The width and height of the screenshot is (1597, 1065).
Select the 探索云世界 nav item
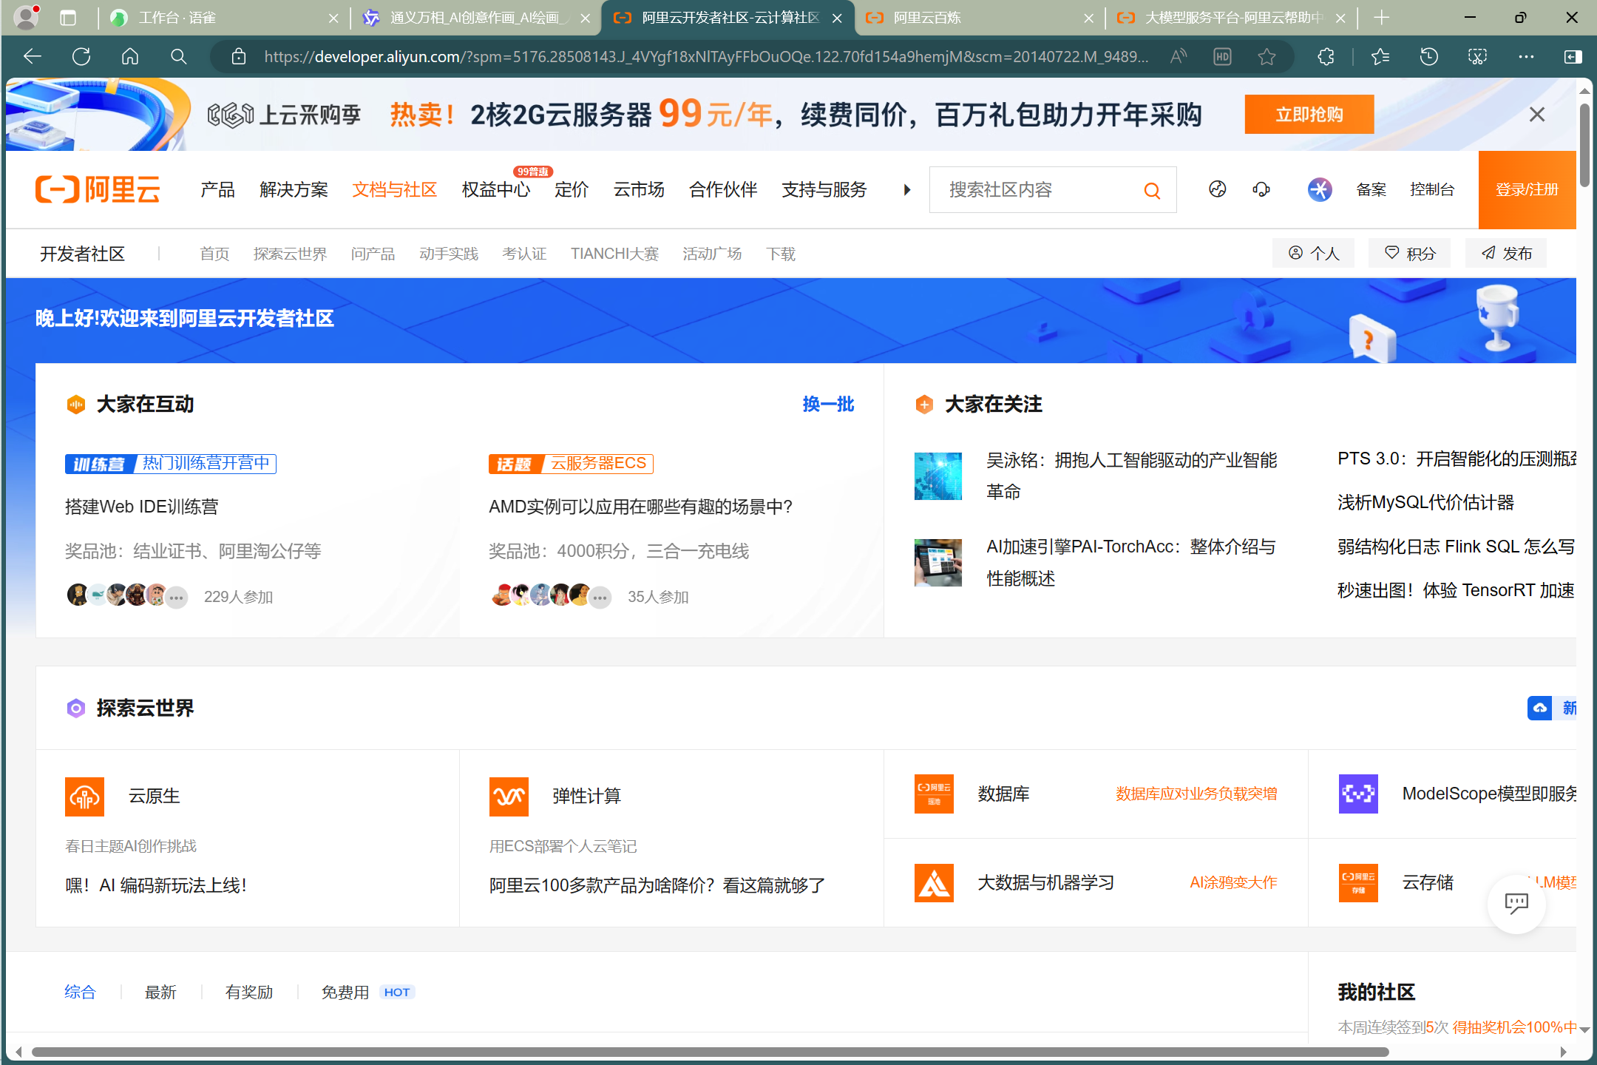point(290,254)
